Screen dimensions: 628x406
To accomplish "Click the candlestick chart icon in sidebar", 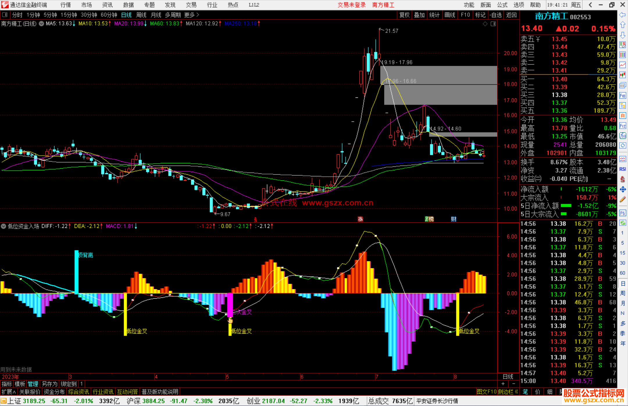I will [622, 75].
